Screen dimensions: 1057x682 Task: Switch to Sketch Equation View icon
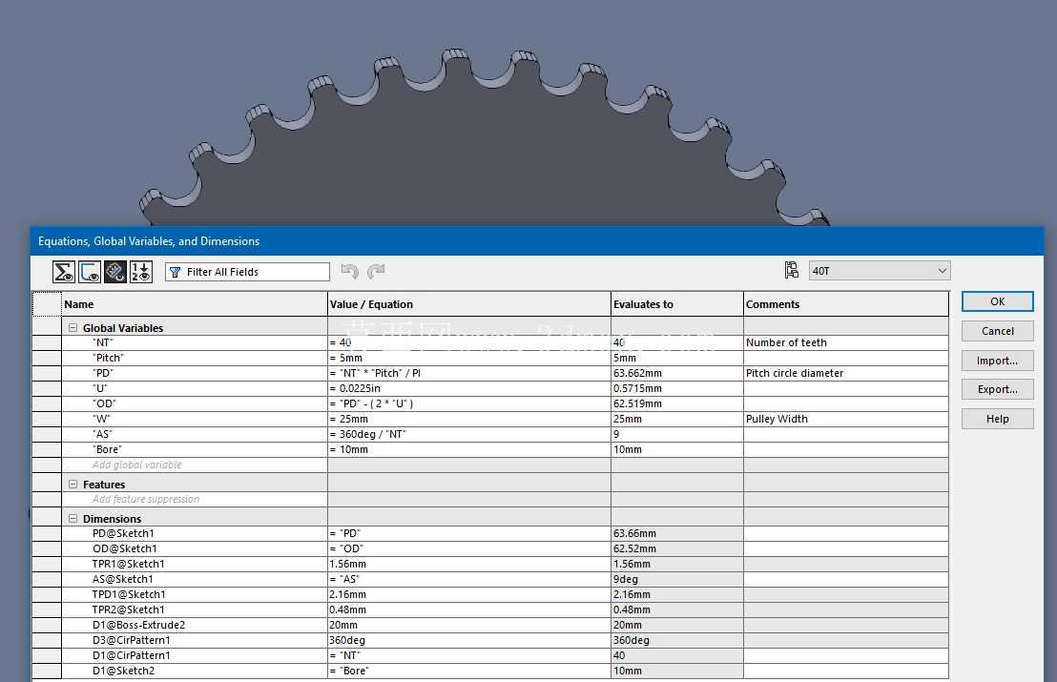90,272
